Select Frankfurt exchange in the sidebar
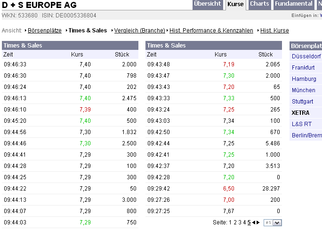The width and height of the screenshot is (322, 246). pos(303,68)
